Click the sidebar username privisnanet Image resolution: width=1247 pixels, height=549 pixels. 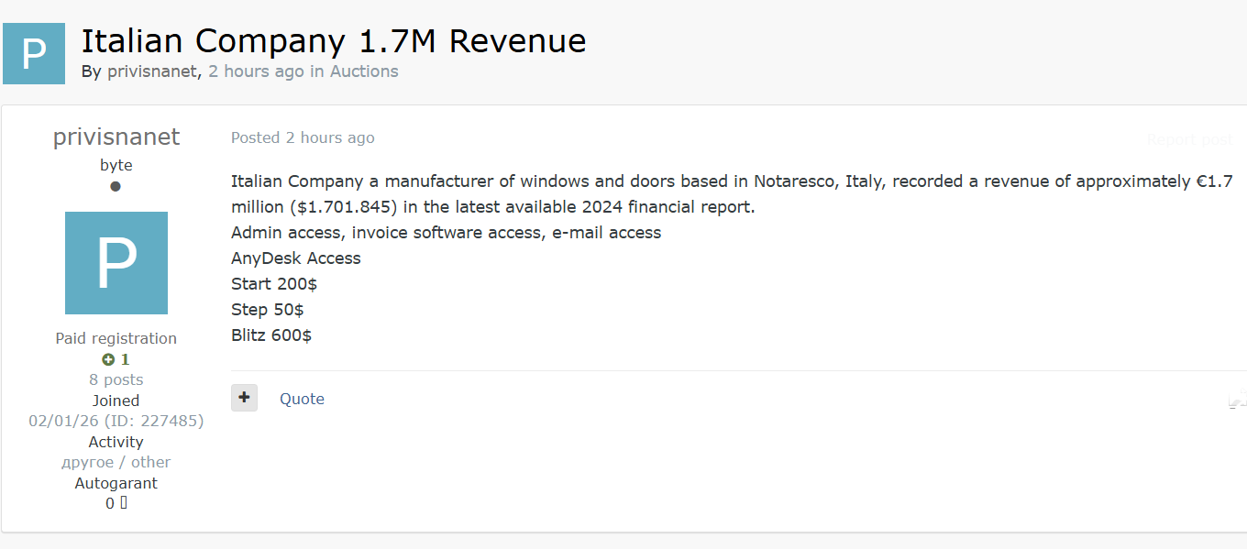(116, 137)
